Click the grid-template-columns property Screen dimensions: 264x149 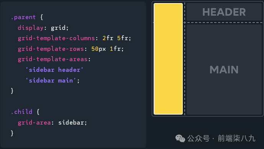click(56, 38)
